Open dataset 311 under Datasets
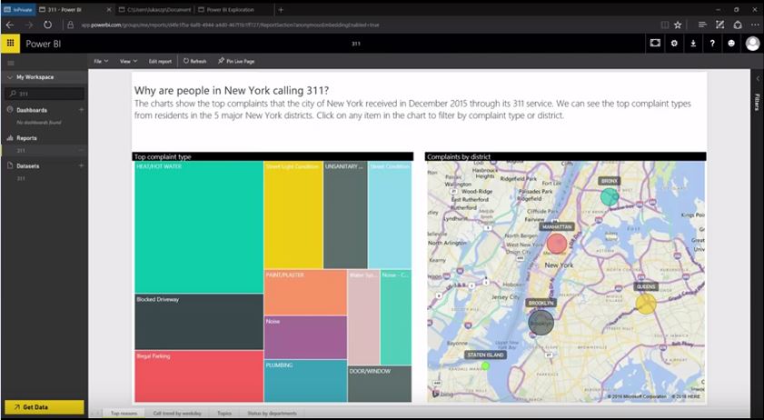Viewport: 764px width, 420px height. 21,178
